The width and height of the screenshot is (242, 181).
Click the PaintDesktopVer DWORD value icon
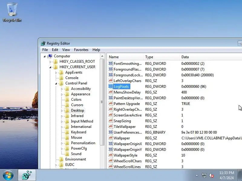click(x=111, y=98)
